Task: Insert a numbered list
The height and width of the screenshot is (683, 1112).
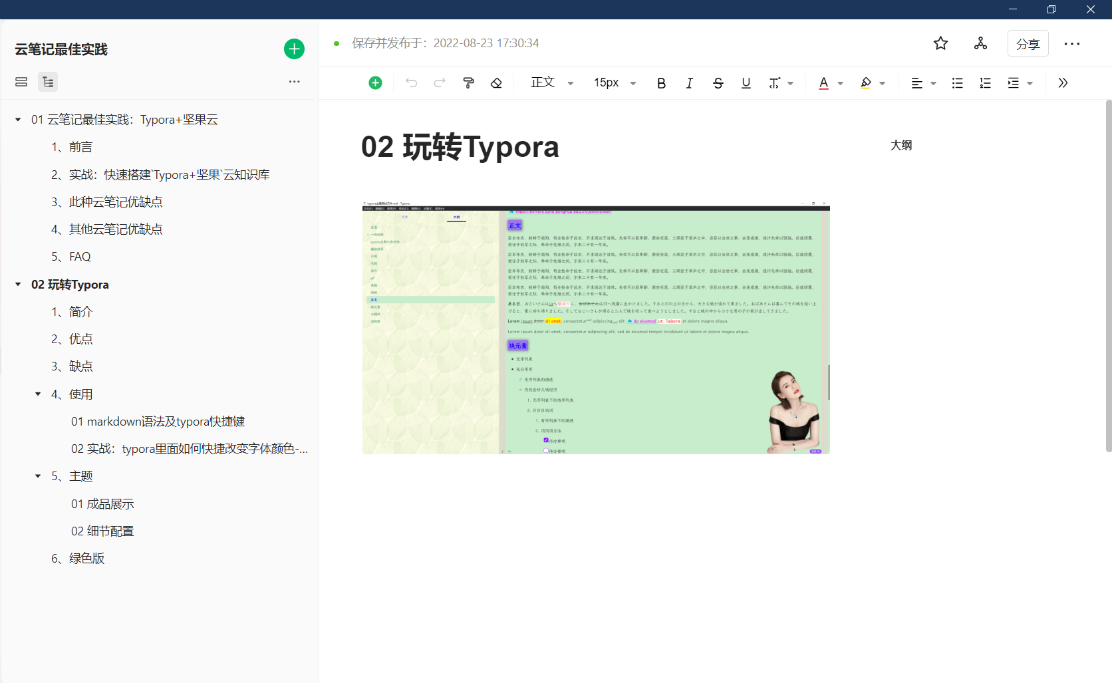Action: click(985, 83)
